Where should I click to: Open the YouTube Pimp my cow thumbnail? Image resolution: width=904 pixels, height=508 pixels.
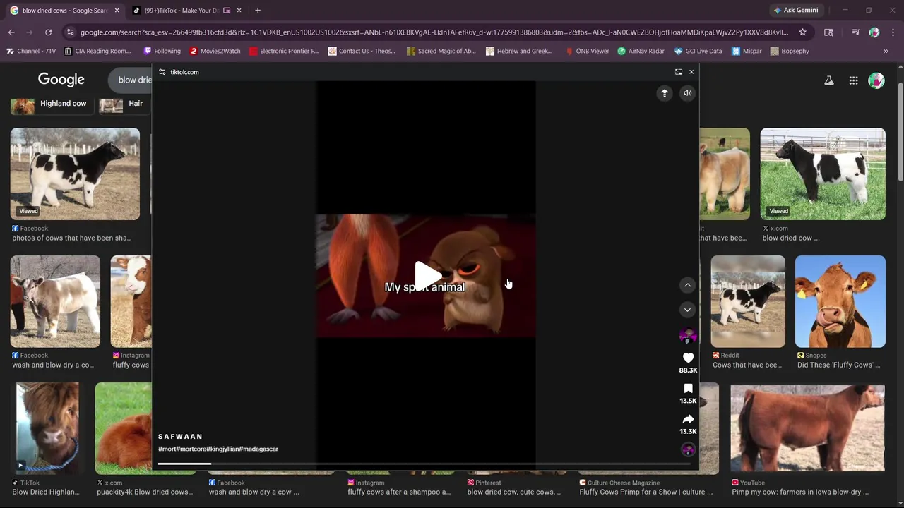807,428
